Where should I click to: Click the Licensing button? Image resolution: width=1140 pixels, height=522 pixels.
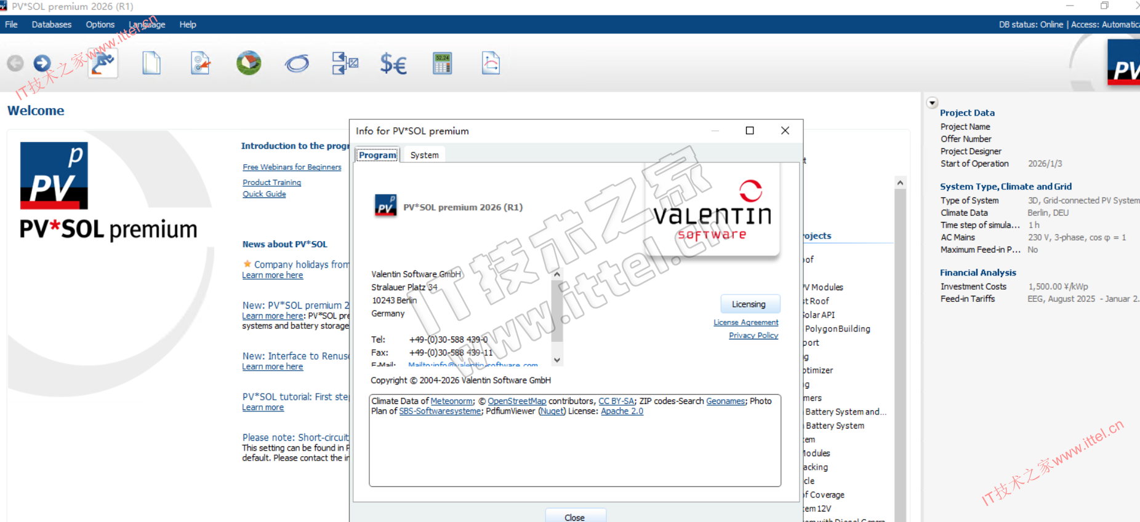[749, 304]
